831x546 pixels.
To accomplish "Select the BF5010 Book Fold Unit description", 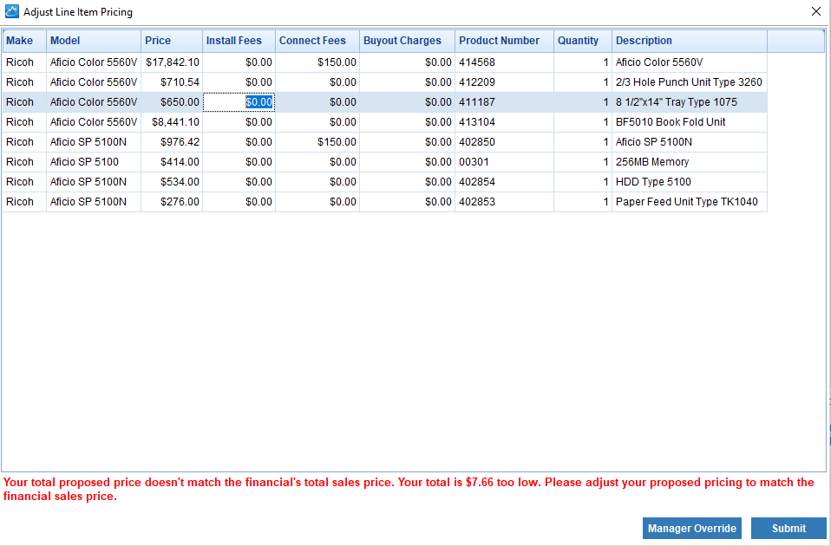I will [690, 122].
